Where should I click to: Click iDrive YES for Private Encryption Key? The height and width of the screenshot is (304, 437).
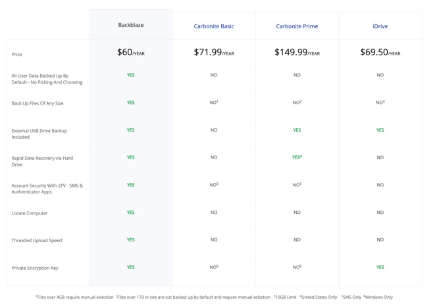click(x=380, y=267)
